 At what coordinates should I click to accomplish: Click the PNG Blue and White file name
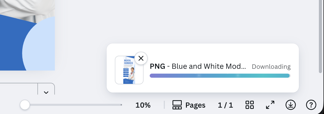click(x=198, y=66)
